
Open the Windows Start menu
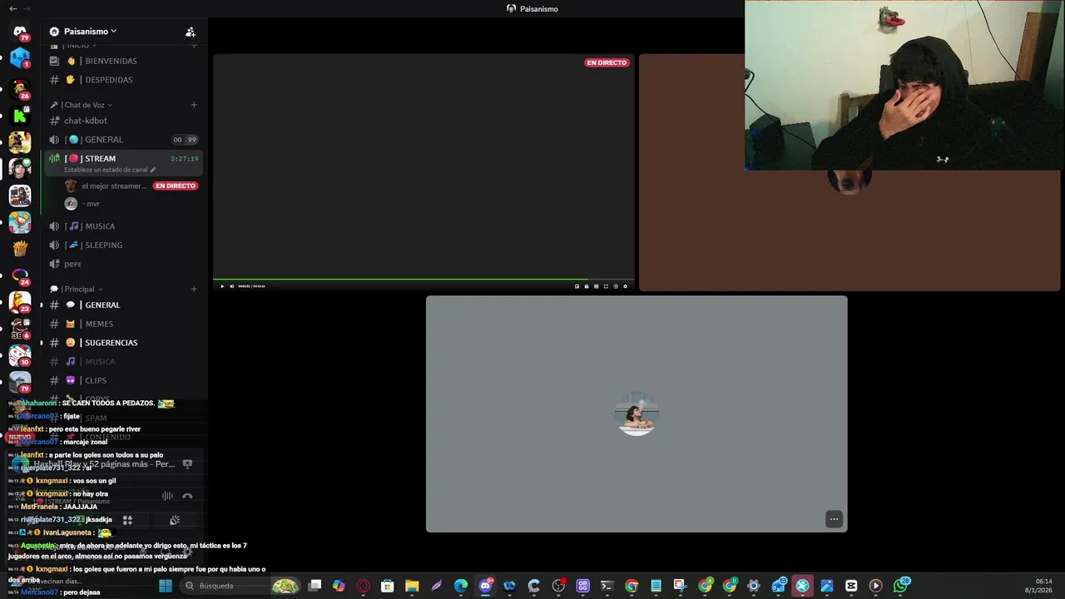coord(166,586)
